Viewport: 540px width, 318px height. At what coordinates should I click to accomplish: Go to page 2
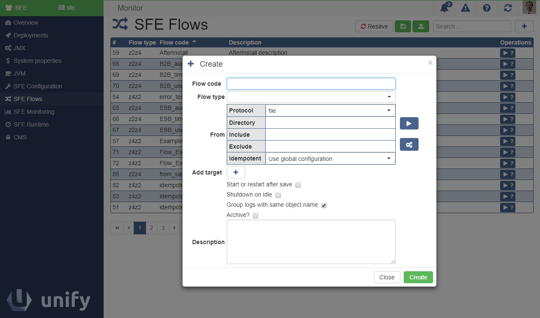(151, 228)
